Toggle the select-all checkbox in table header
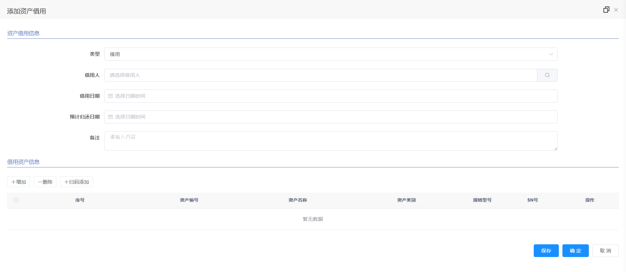626x272 pixels. coord(16,200)
